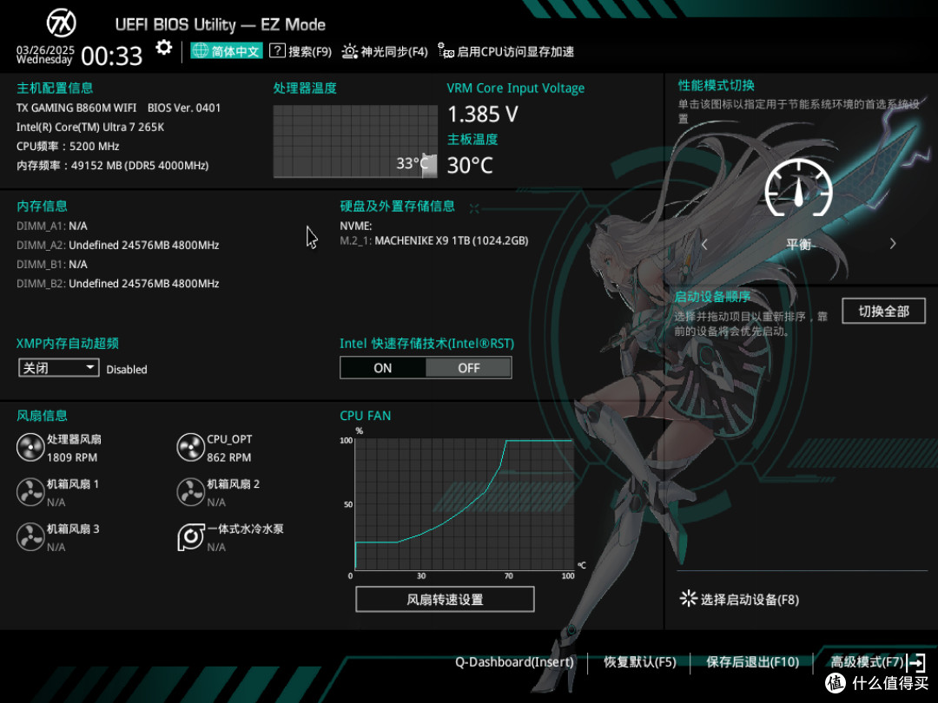Click the 机箱风扇 3 fan icon
This screenshot has width=938, height=703.
[30, 537]
